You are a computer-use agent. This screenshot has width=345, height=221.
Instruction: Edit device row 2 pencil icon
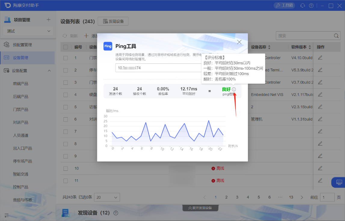click(x=320, y=70)
